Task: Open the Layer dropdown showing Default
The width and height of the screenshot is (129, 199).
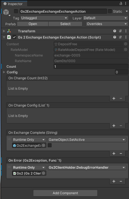Action: click(105, 18)
